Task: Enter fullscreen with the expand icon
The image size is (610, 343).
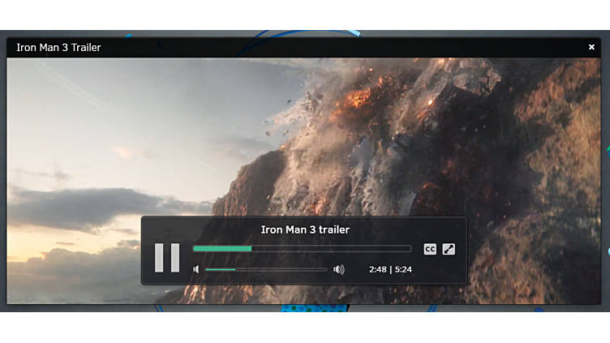Action: click(449, 249)
